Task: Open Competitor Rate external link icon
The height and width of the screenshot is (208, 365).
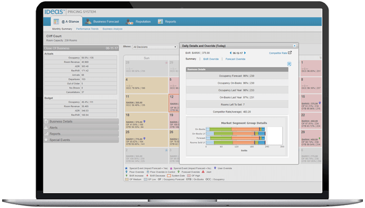Action: pyautogui.click(x=290, y=53)
